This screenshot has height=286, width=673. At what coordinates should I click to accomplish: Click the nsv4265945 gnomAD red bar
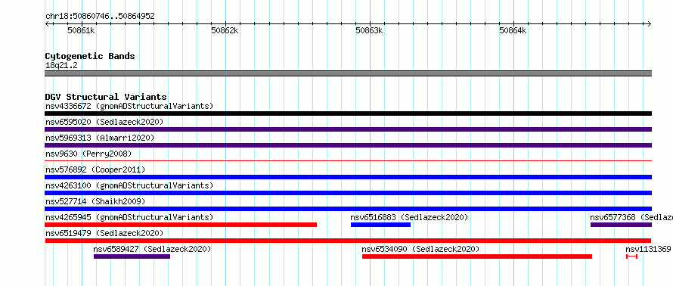pyautogui.click(x=181, y=225)
